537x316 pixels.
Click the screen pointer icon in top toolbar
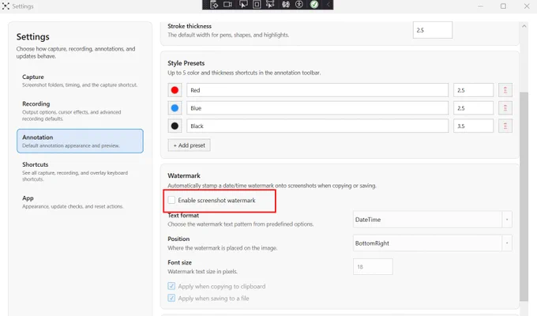click(x=243, y=5)
